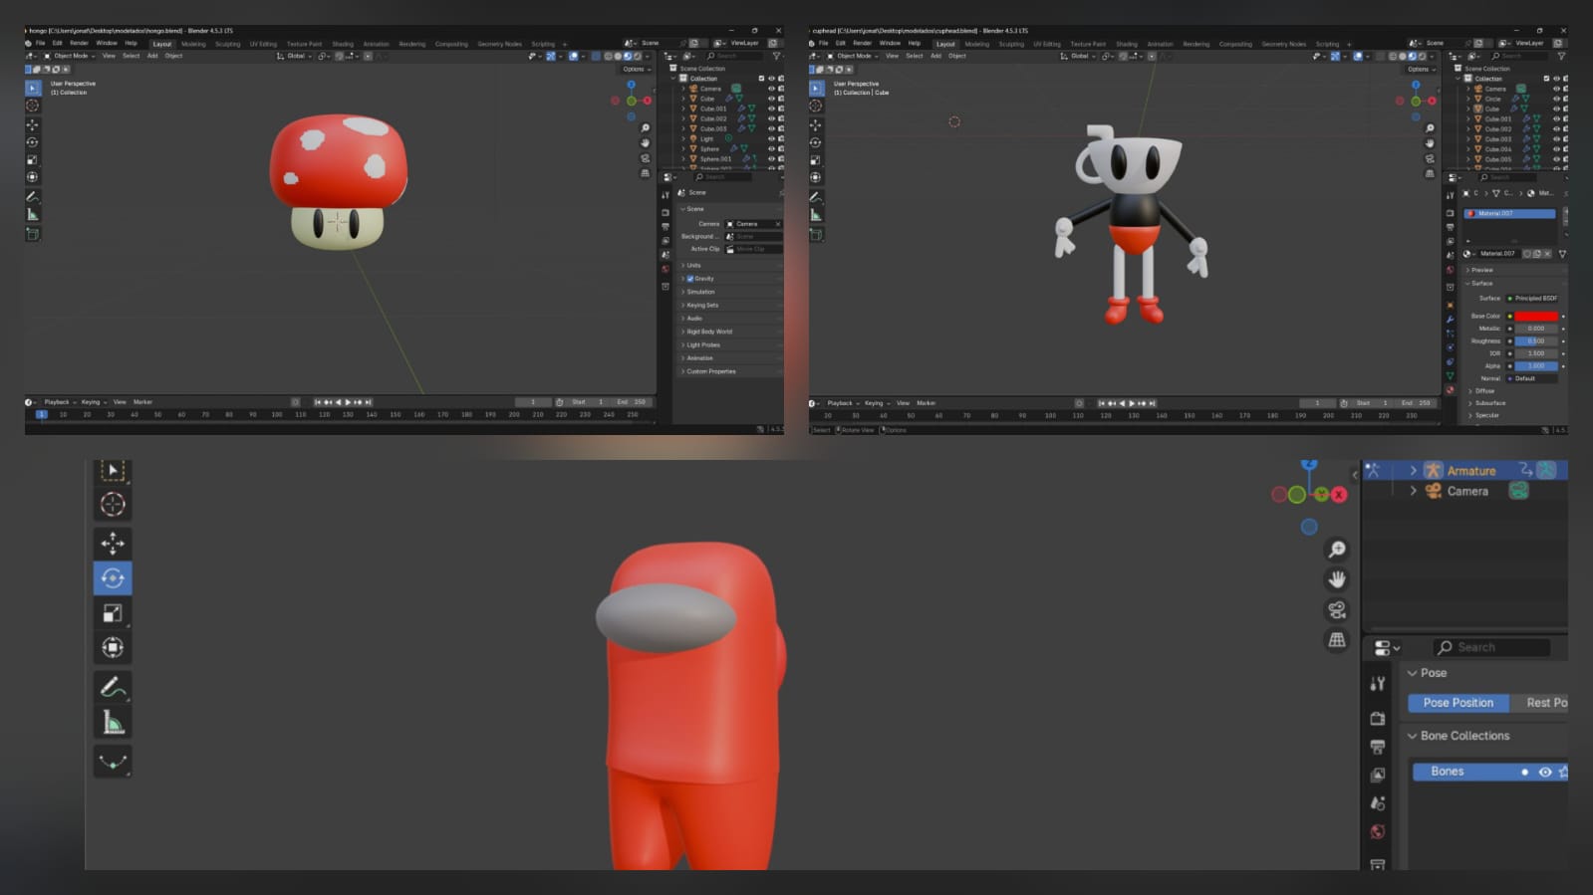Select the Move tool in the bottom viewport
Image resolution: width=1593 pixels, height=895 pixels.
pyautogui.click(x=113, y=543)
